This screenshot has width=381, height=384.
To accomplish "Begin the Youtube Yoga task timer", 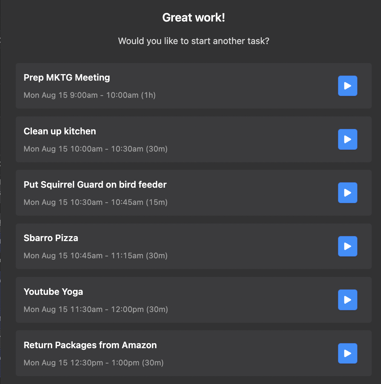I will (x=347, y=300).
